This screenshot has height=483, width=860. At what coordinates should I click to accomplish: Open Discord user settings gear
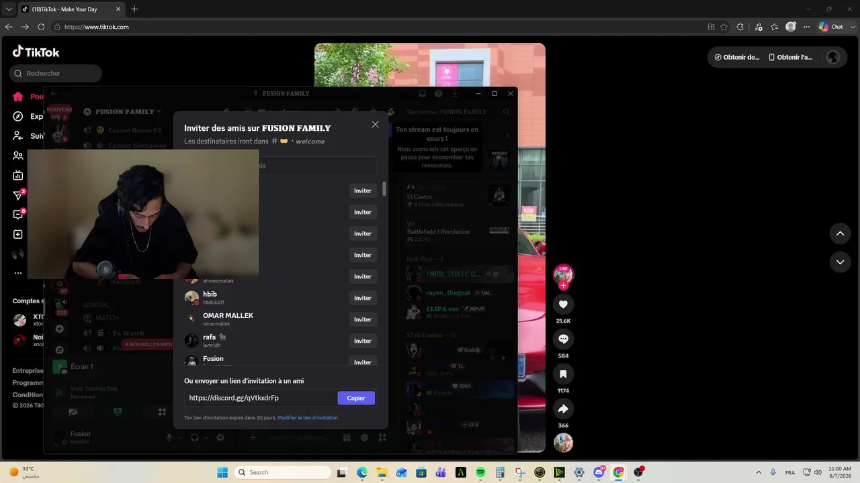pyautogui.click(x=220, y=437)
